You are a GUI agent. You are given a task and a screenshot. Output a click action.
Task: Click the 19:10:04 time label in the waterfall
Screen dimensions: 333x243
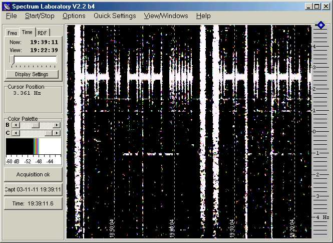pyautogui.click(x=232, y=228)
